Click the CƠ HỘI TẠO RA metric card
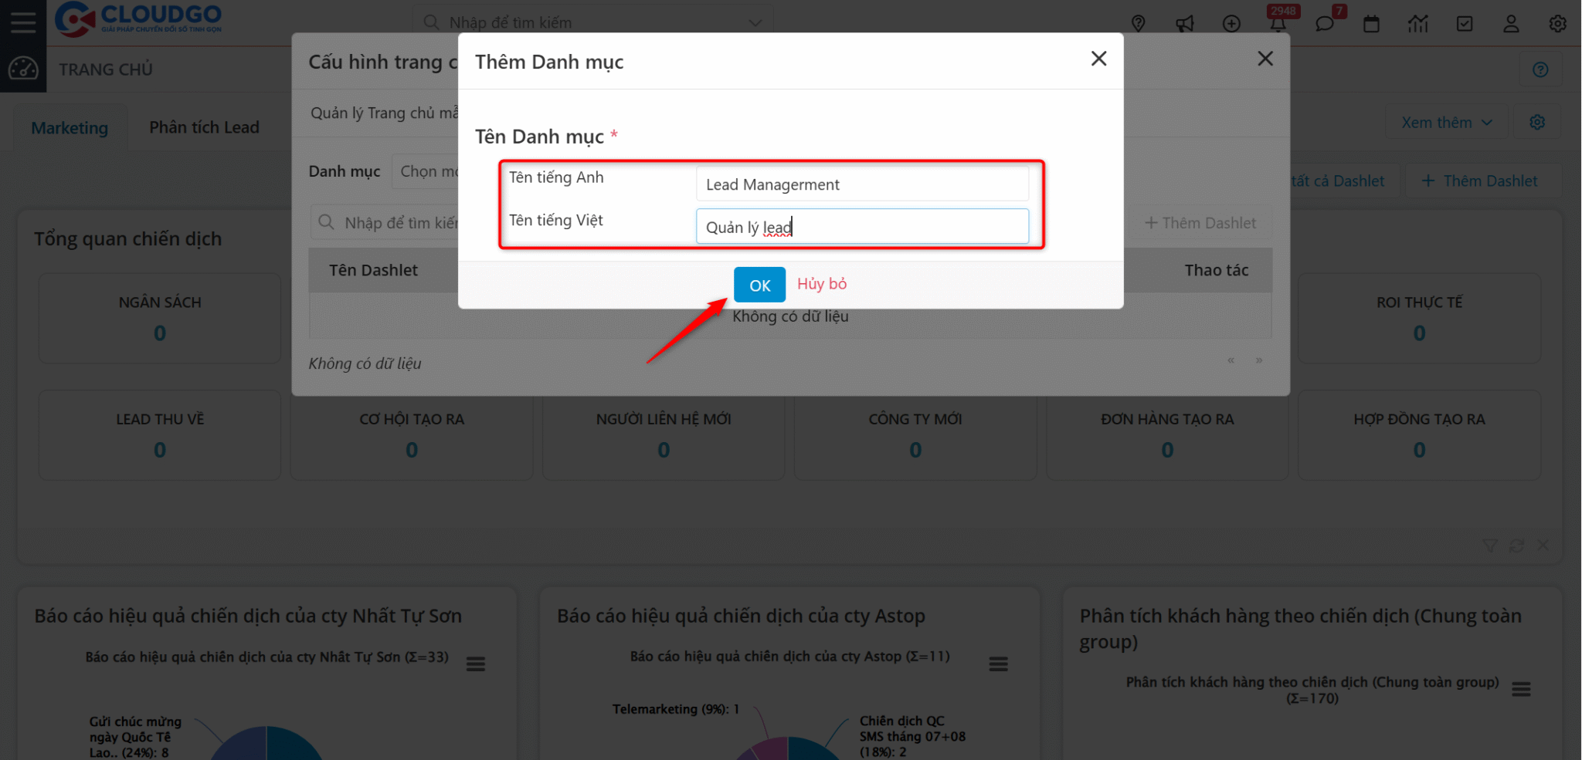1582x760 pixels. pos(412,435)
